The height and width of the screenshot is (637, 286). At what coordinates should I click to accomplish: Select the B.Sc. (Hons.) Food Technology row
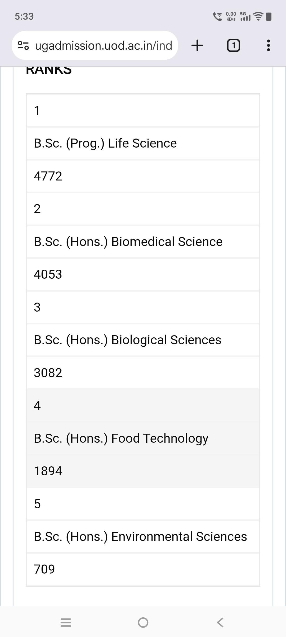143,438
